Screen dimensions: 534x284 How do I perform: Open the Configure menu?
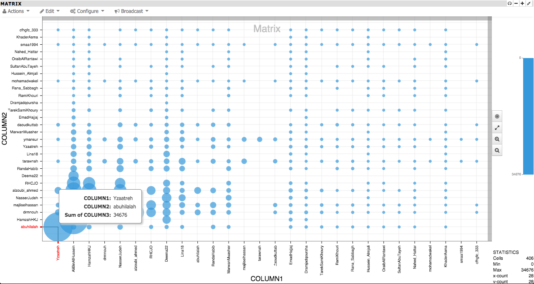(x=87, y=11)
